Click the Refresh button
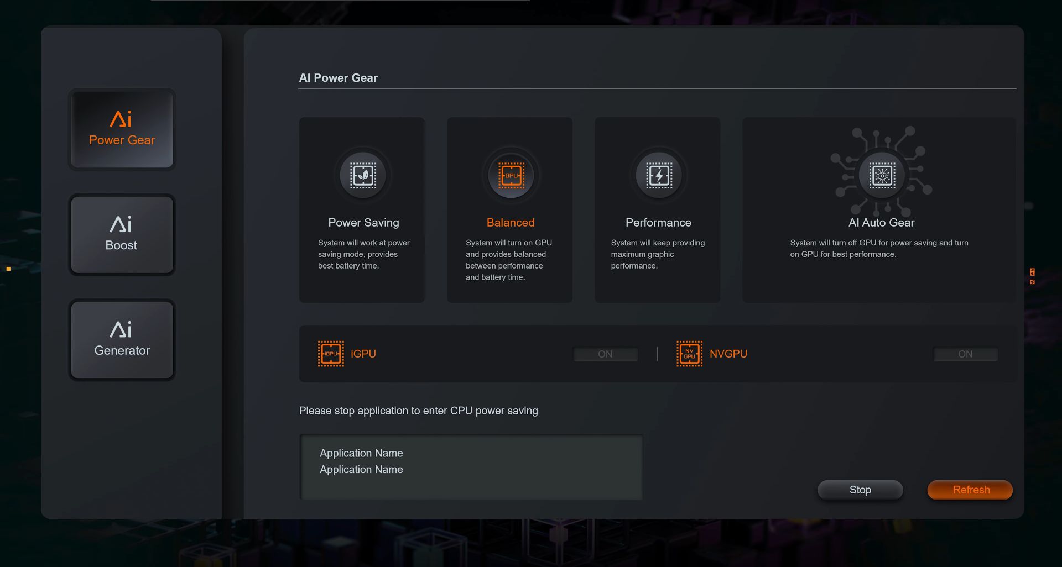The height and width of the screenshot is (567, 1062). 969,490
